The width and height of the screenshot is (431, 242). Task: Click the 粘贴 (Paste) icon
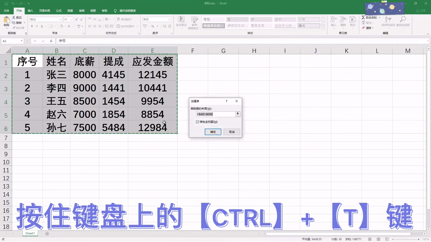[6, 19]
